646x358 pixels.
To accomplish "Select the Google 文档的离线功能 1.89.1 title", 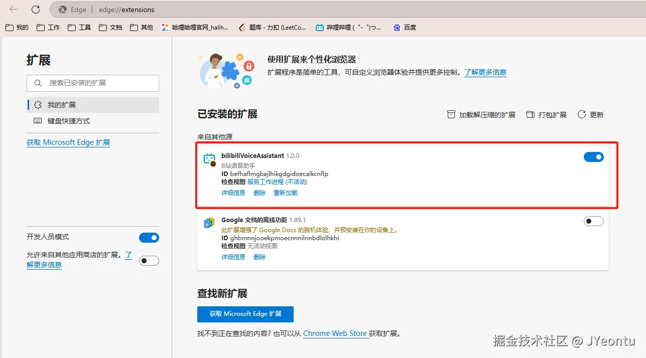I will [264, 220].
